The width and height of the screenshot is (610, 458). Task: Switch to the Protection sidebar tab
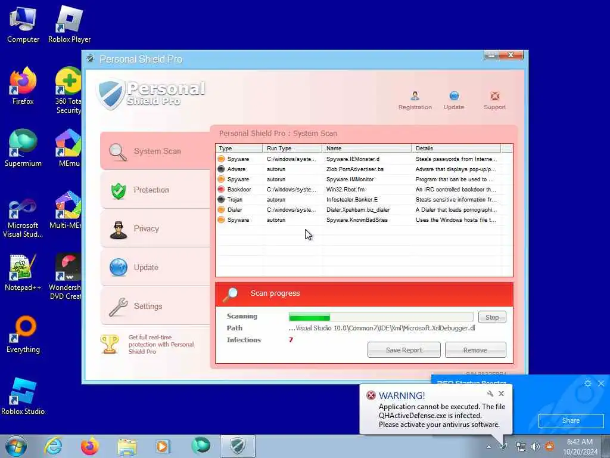[155, 190]
